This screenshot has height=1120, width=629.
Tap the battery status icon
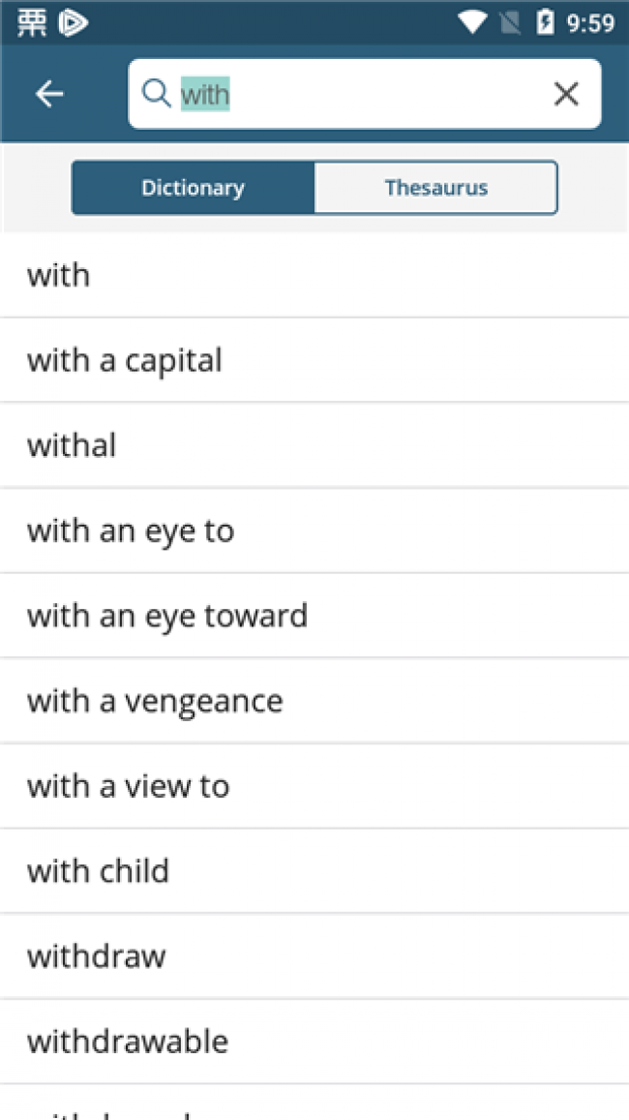click(x=546, y=23)
